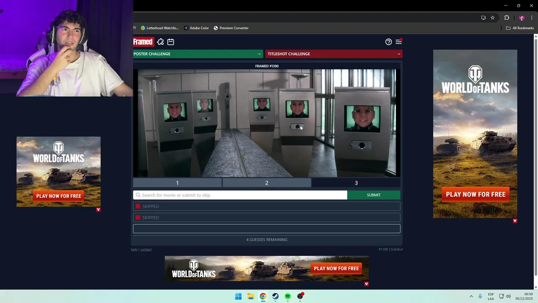This screenshot has width=538, height=303.
Task: Go to Poster Challenge banner
Action: pyautogui.click(x=198, y=54)
